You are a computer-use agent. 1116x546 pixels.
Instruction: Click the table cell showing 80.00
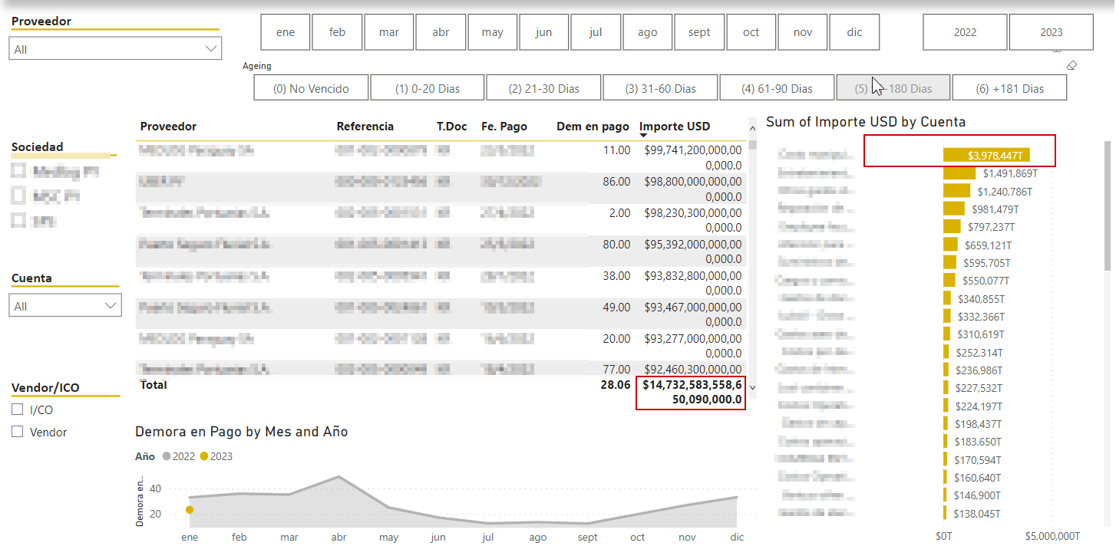(x=616, y=245)
